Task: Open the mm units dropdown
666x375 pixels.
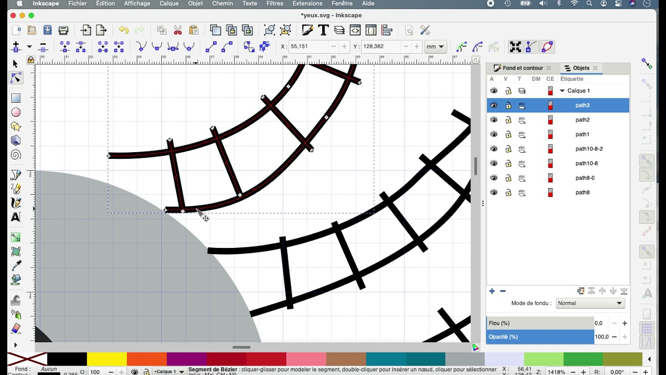Action: click(436, 47)
